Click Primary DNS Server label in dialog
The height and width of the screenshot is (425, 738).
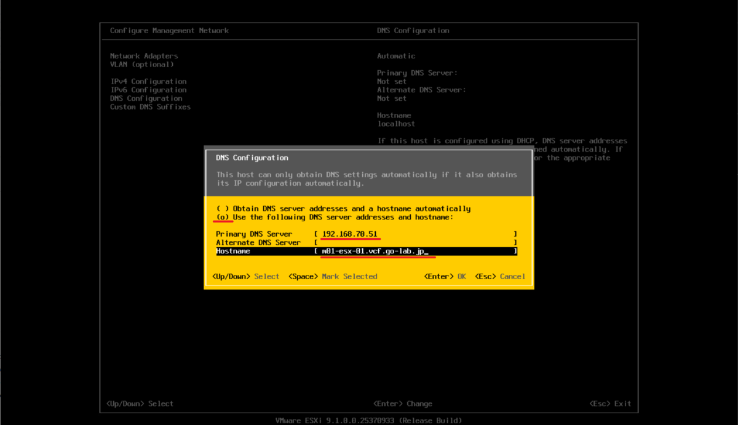point(254,234)
